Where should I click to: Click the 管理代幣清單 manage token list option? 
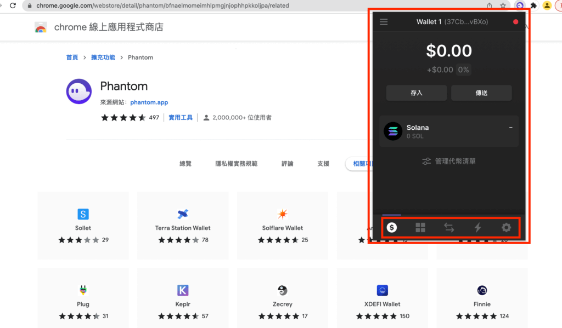pyautogui.click(x=449, y=161)
